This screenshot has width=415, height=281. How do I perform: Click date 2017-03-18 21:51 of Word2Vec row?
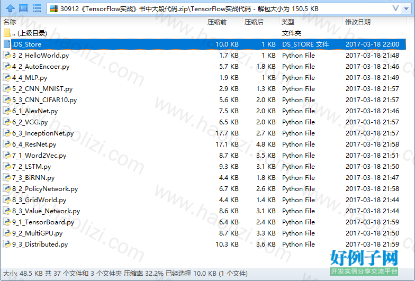coord(373,156)
